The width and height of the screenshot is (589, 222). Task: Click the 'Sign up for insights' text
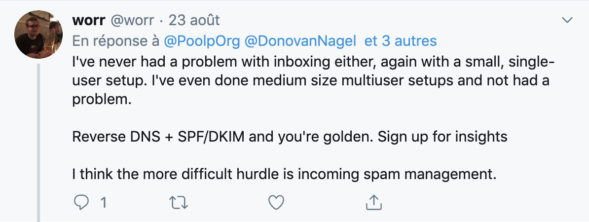[x=442, y=137]
